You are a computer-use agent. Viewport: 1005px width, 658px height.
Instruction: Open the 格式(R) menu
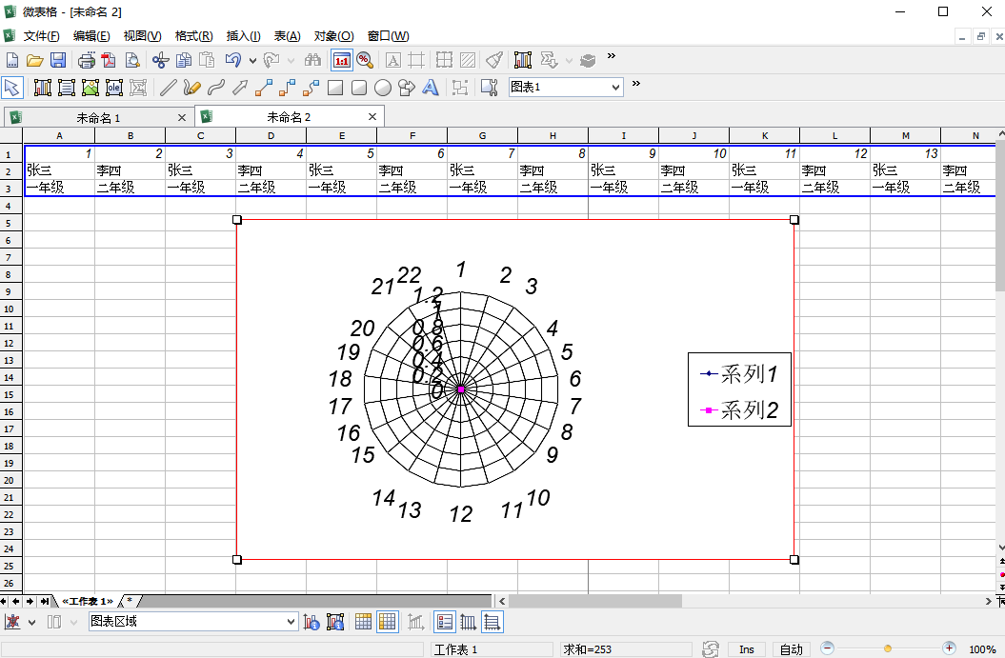(x=193, y=36)
